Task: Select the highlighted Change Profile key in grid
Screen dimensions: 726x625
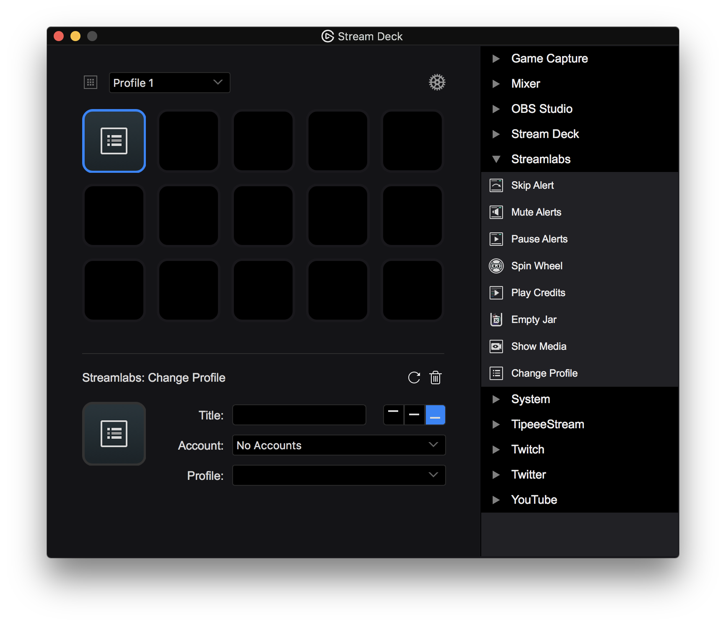Action: [x=114, y=141]
